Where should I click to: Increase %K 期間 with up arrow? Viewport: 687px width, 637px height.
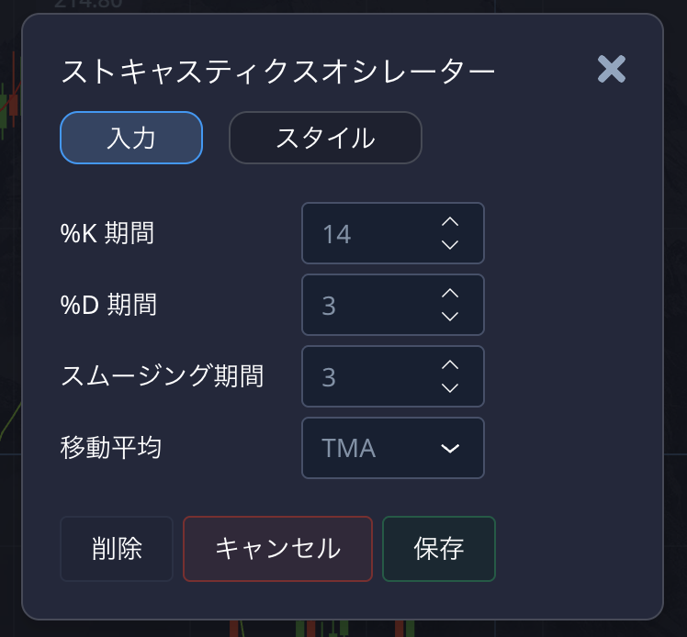(x=449, y=222)
